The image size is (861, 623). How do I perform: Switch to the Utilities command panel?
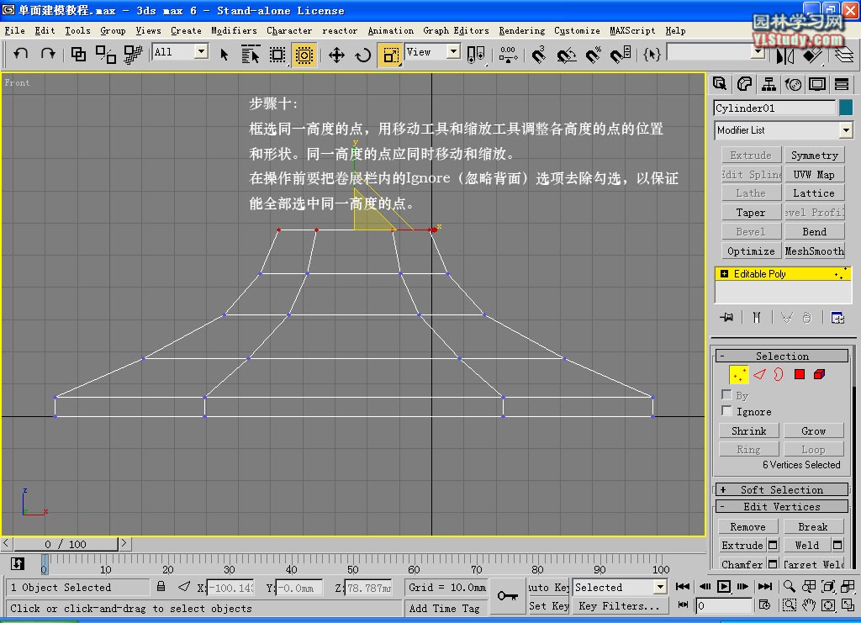point(842,84)
